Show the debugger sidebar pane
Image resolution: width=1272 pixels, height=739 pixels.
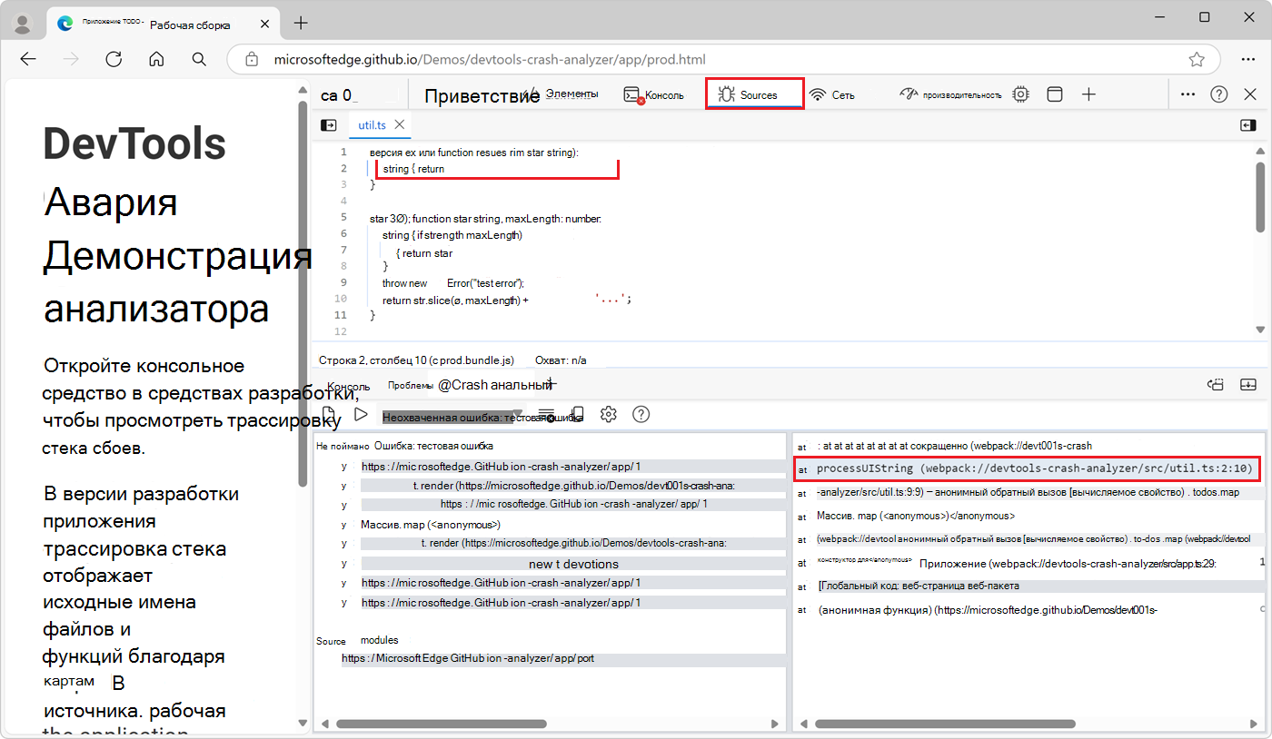pyautogui.click(x=1248, y=125)
